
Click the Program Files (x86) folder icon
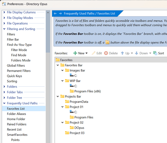click(x=72, y=91)
